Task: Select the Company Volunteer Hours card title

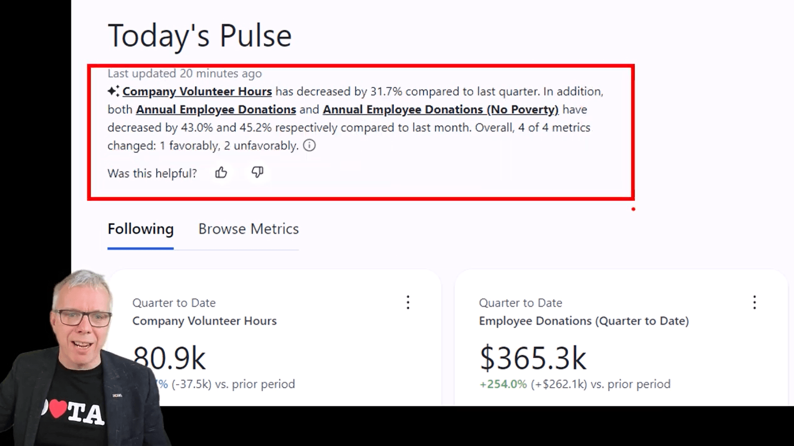Action: [205, 321]
